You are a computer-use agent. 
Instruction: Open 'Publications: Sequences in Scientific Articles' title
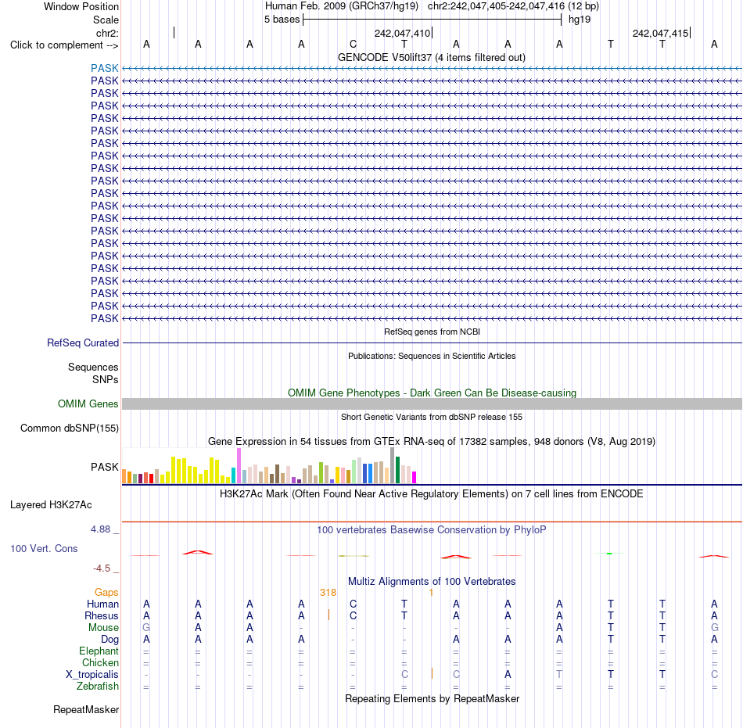(432, 356)
